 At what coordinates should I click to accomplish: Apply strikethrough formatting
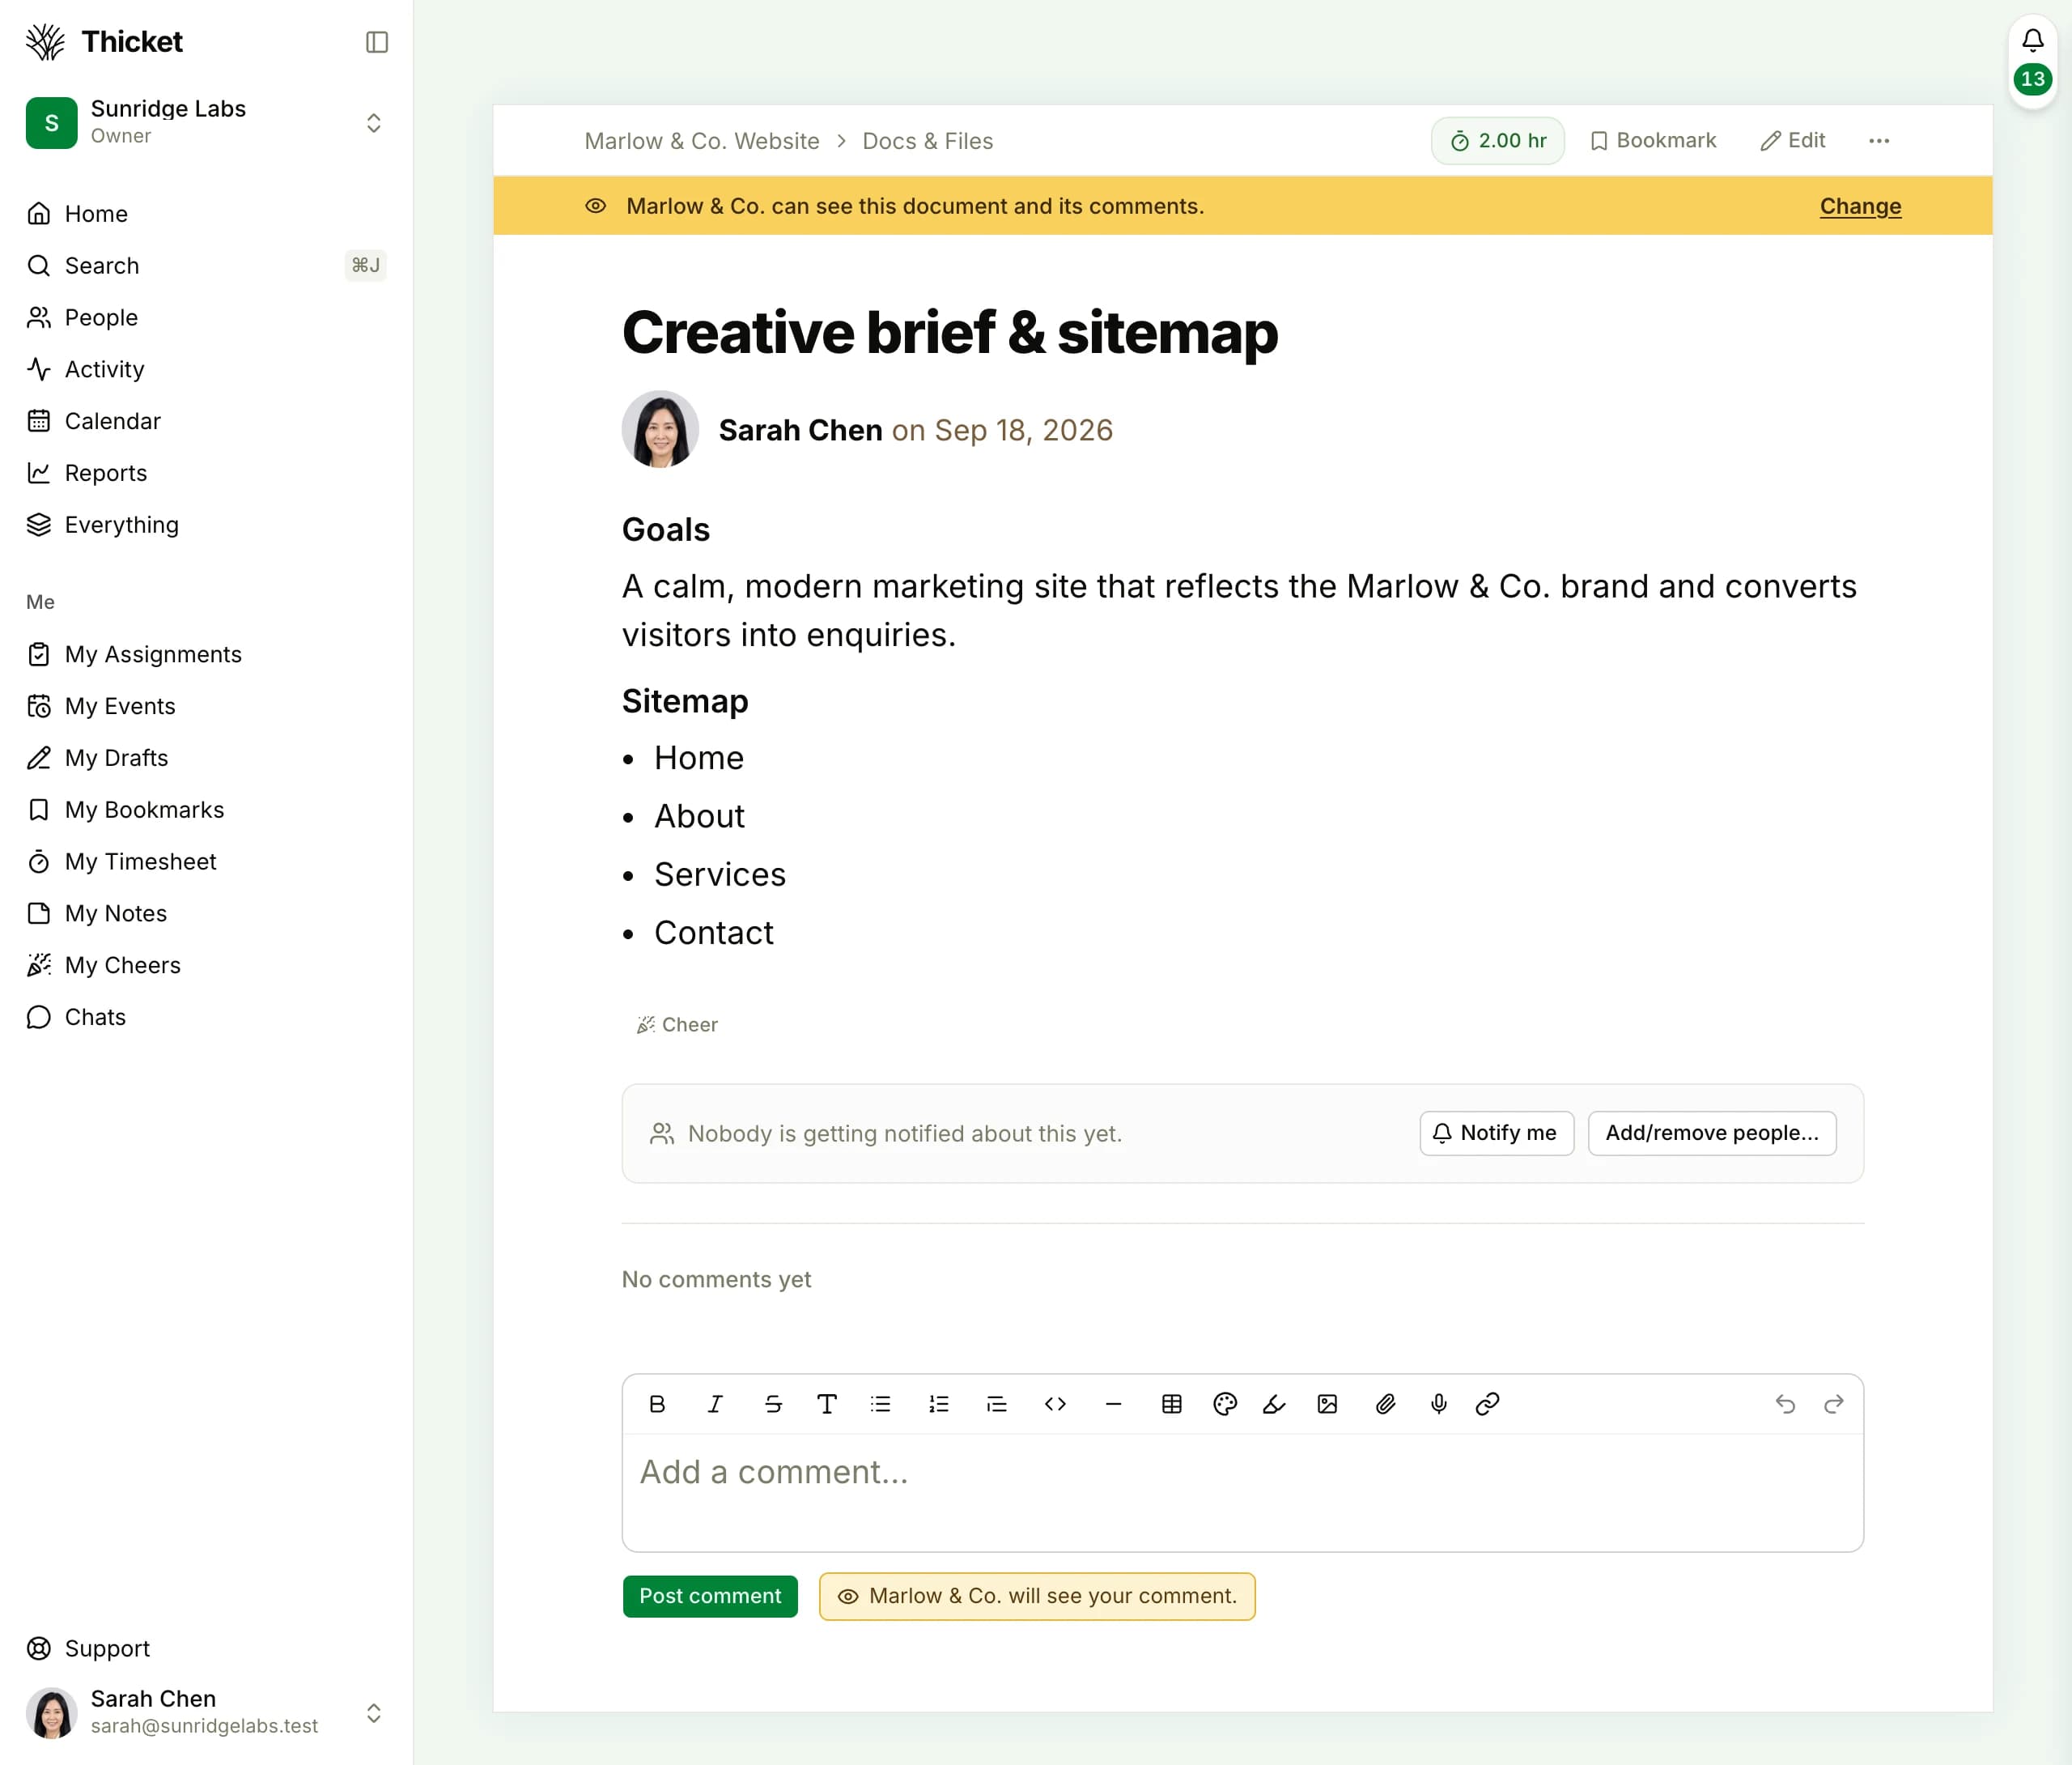[x=773, y=1404]
